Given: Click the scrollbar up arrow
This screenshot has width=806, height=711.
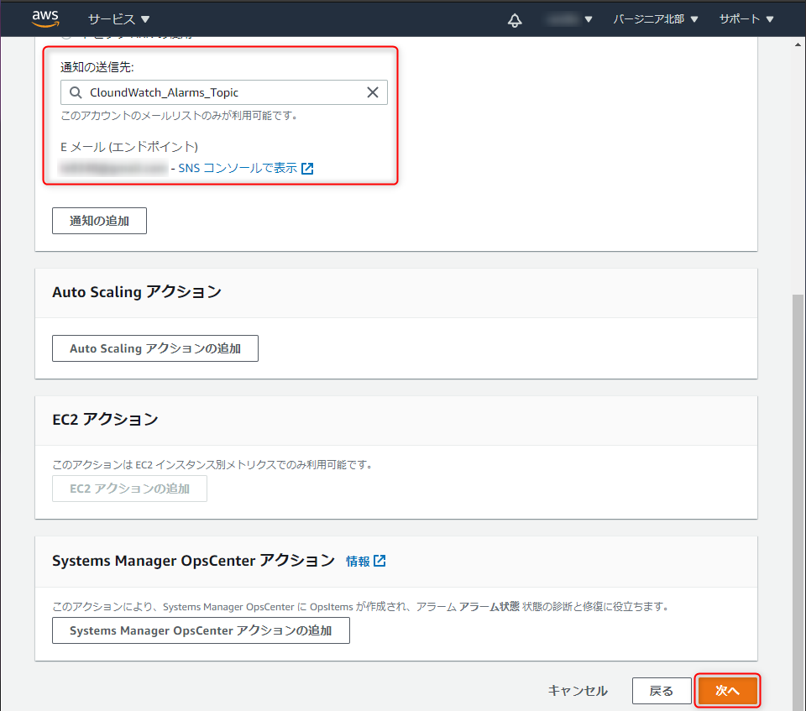Looking at the screenshot, I should [x=798, y=44].
